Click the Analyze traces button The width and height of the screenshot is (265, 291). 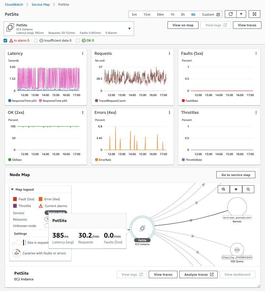coord(198,274)
